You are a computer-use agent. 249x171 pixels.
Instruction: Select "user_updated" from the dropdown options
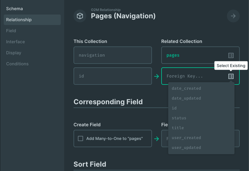pos(186,147)
